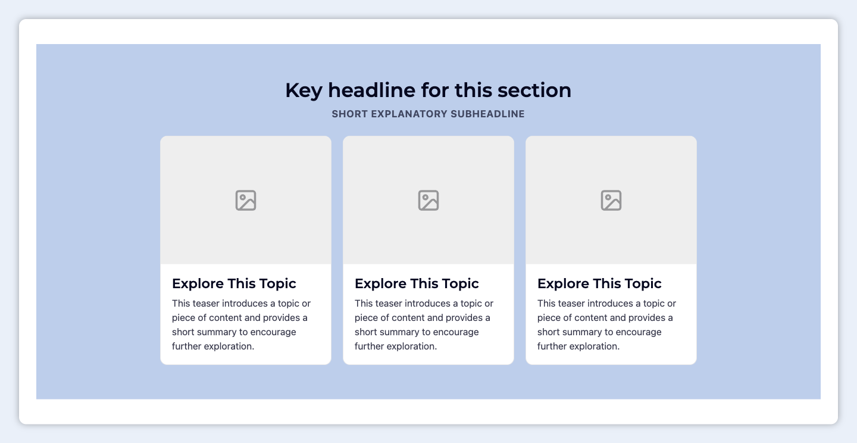
Task: Click the center card's teaser description text
Action: [424, 325]
